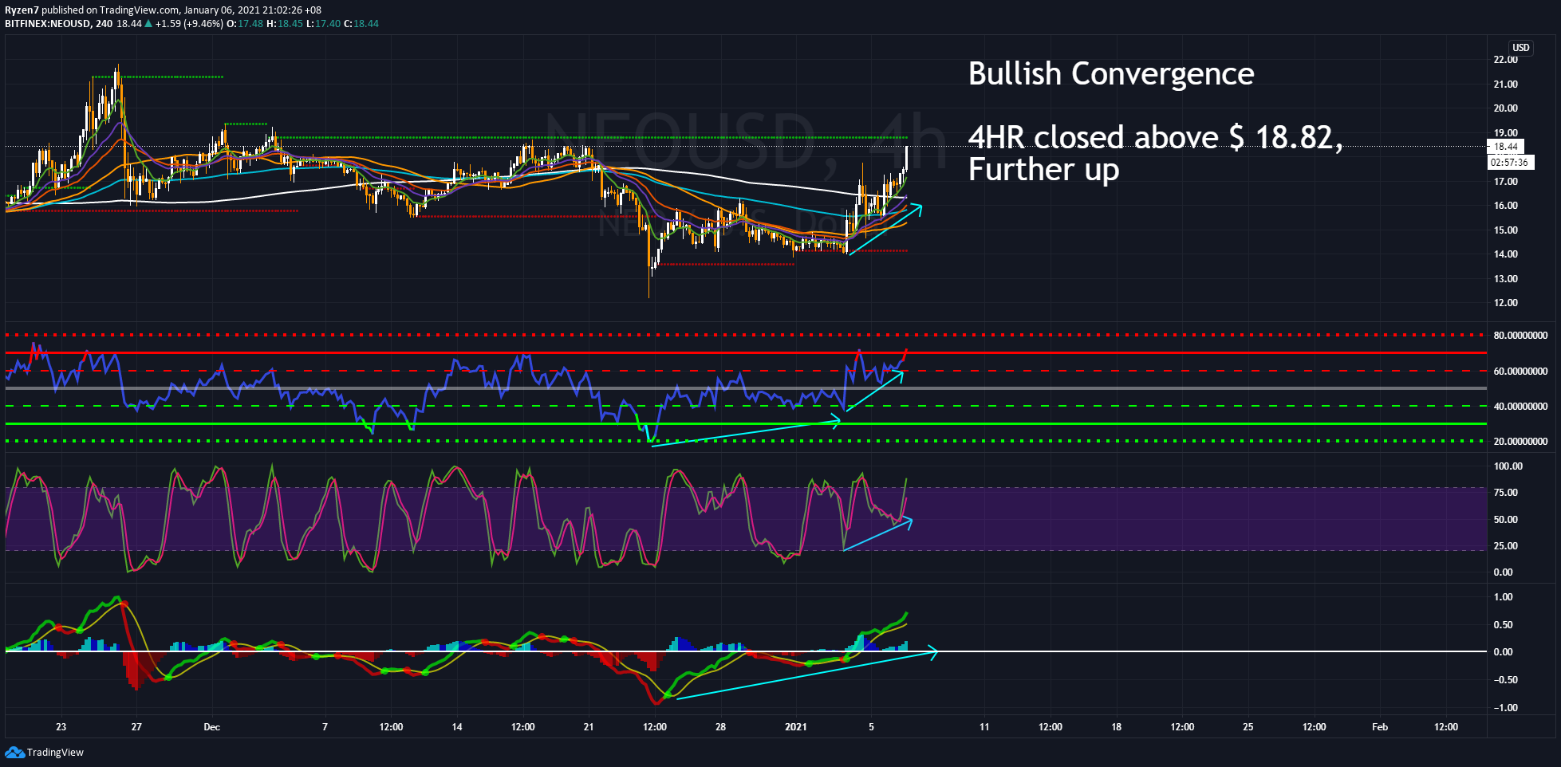The height and width of the screenshot is (767, 1561).
Task: Click the stochastic 75.00 axis label
Action: [x=1506, y=493]
